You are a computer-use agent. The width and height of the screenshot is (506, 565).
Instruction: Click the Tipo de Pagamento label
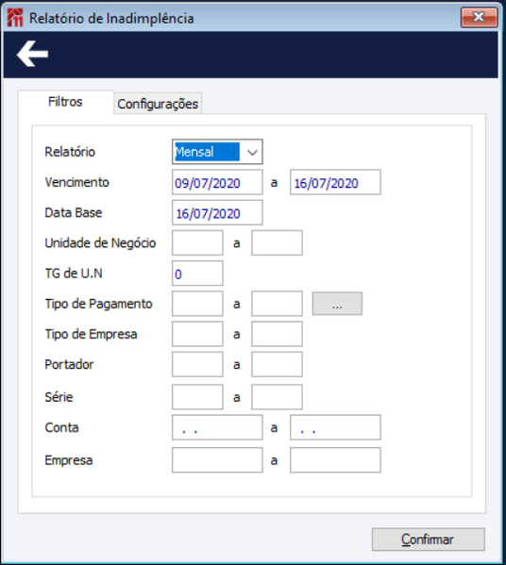point(98,304)
